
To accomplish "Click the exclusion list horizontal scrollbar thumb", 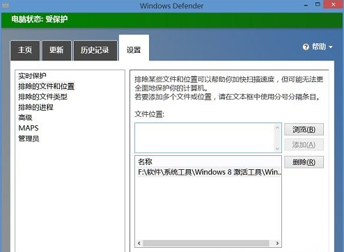I will [x=206, y=243].
